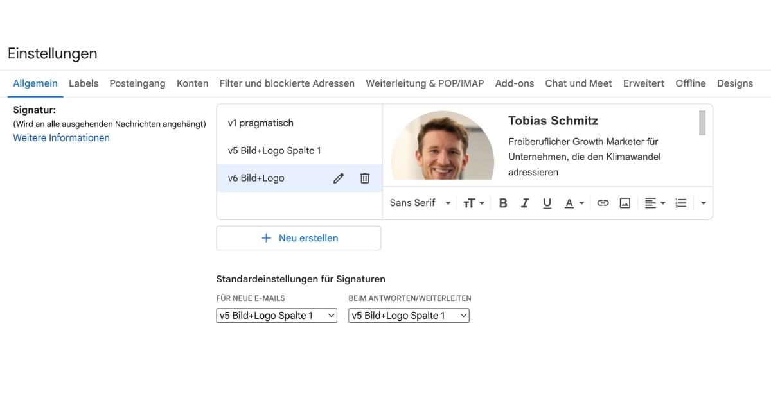This screenshot has width=771, height=403.
Task: Expand the text size dropdown
Action: pos(474,203)
